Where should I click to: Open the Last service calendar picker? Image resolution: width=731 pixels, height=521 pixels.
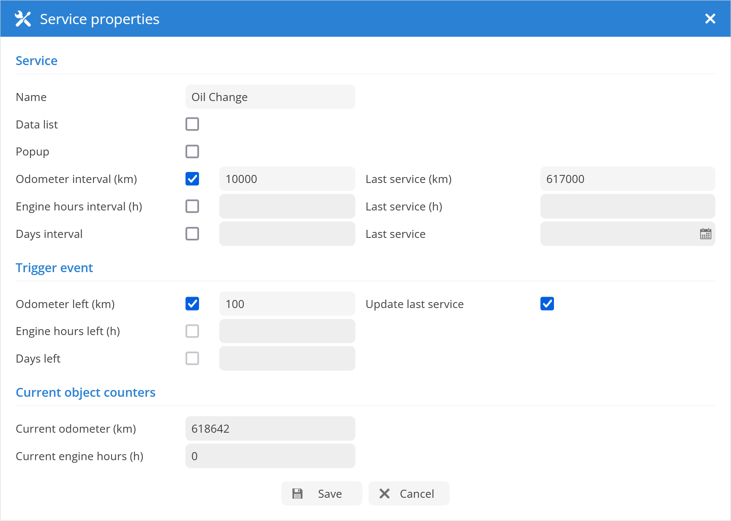(705, 234)
